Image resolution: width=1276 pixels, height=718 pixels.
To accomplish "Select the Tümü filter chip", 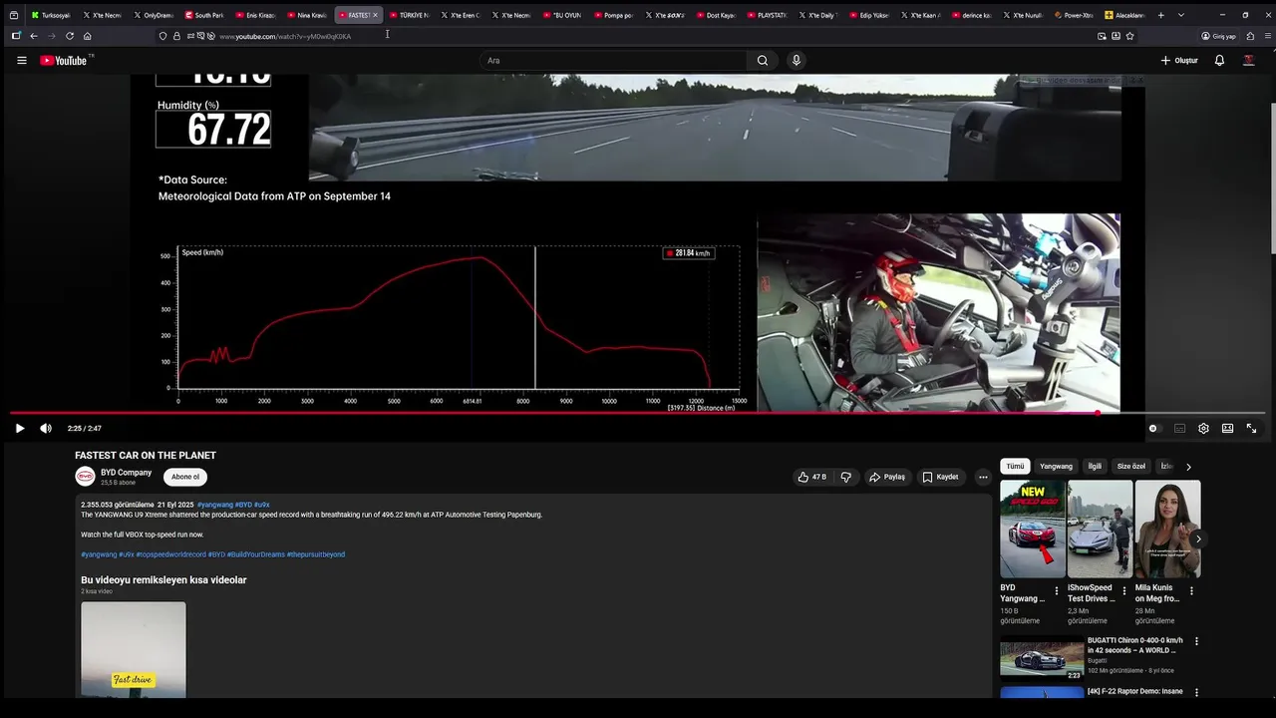I will coord(1015,466).
